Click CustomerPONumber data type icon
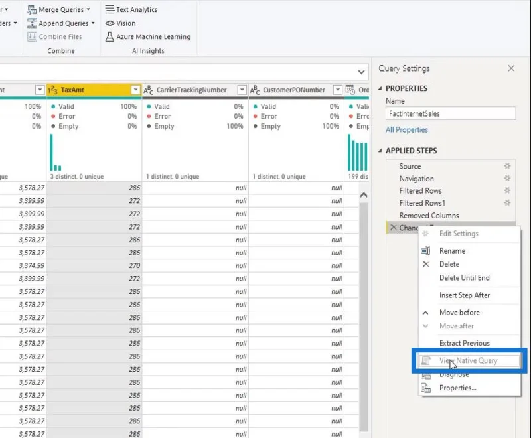This screenshot has width=531, height=438. (255, 90)
